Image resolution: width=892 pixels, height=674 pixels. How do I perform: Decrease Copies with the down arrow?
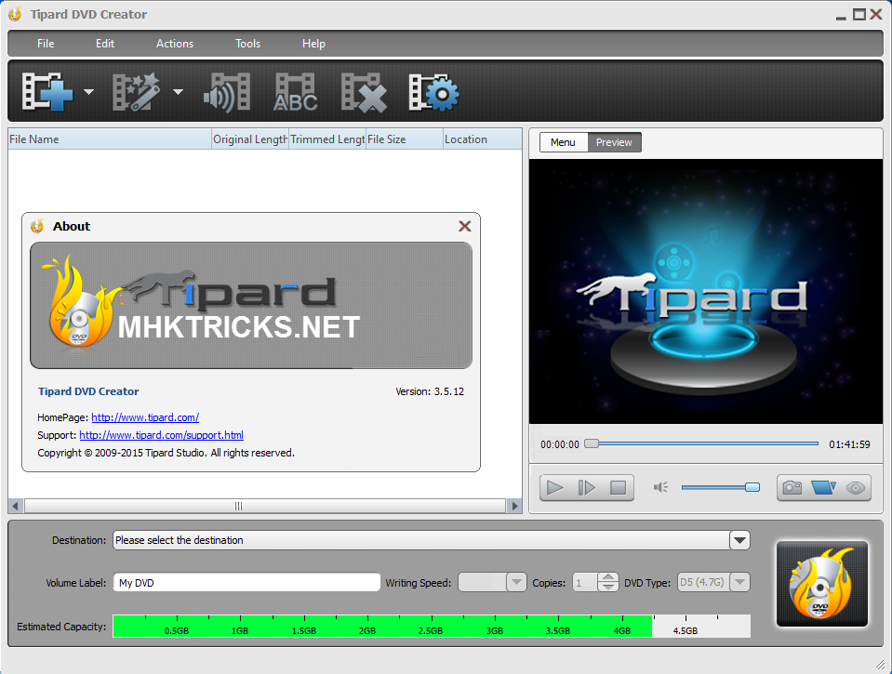pyautogui.click(x=608, y=587)
